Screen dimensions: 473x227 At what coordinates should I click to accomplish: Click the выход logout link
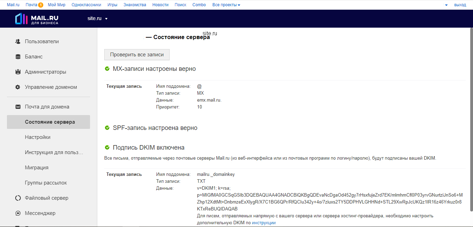pyautogui.click(x=460, y=5)
